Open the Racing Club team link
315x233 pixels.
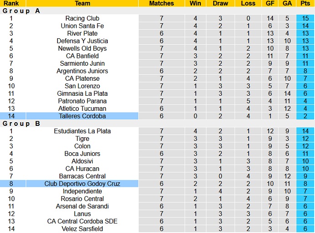coord(82,19)
